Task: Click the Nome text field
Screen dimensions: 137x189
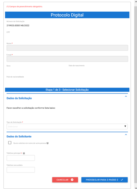Action: [x=67, y=48]
